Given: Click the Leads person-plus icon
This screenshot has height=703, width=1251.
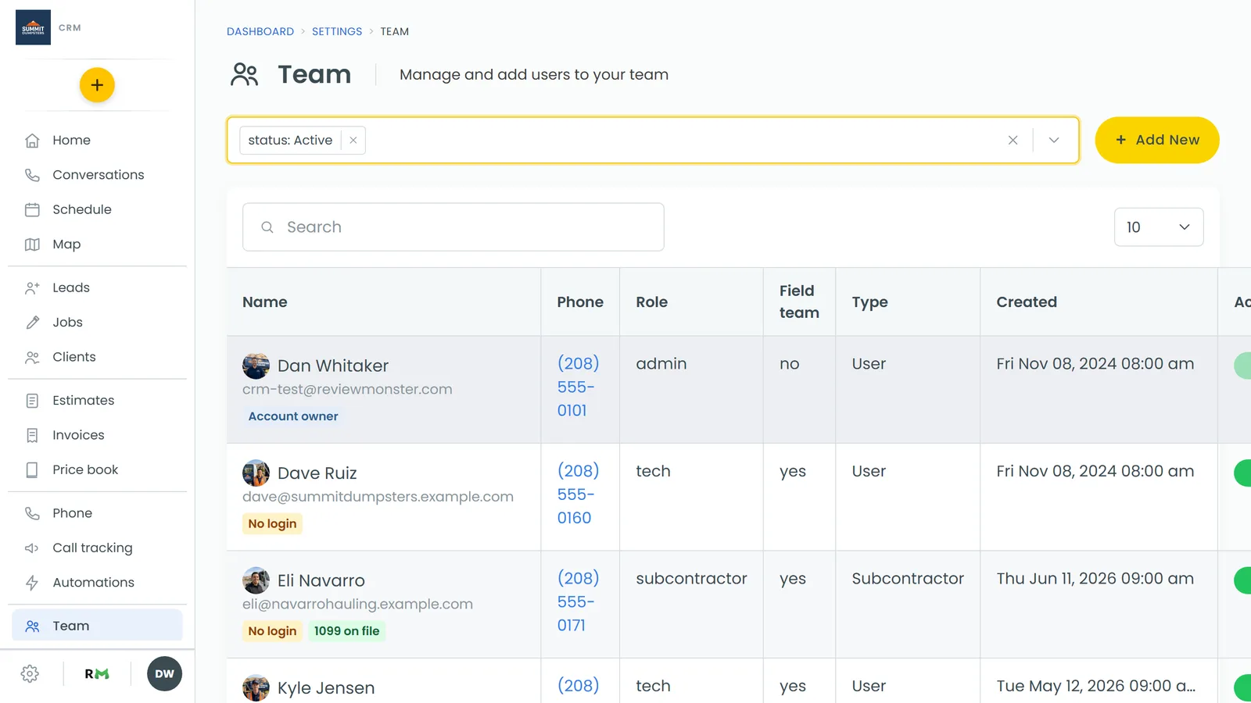Looking at the screenshot, I should click(x=32, y=287).
